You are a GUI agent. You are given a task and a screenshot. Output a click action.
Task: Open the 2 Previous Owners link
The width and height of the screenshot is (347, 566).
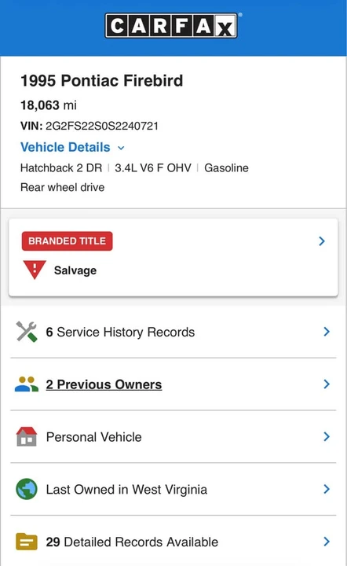104,384
